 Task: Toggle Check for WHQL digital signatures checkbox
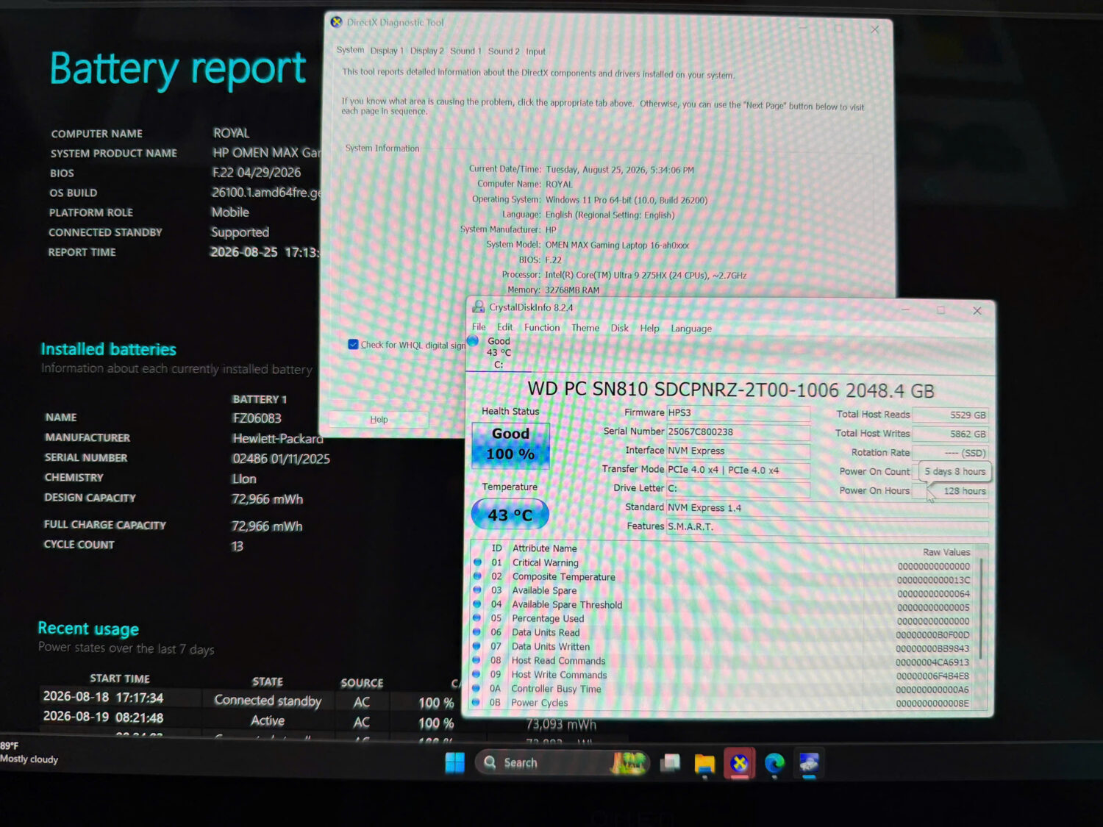[x=353, y=344]
